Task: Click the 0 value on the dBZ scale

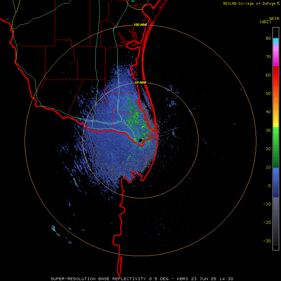Action: pyautogui.click(x=269, y=186)
